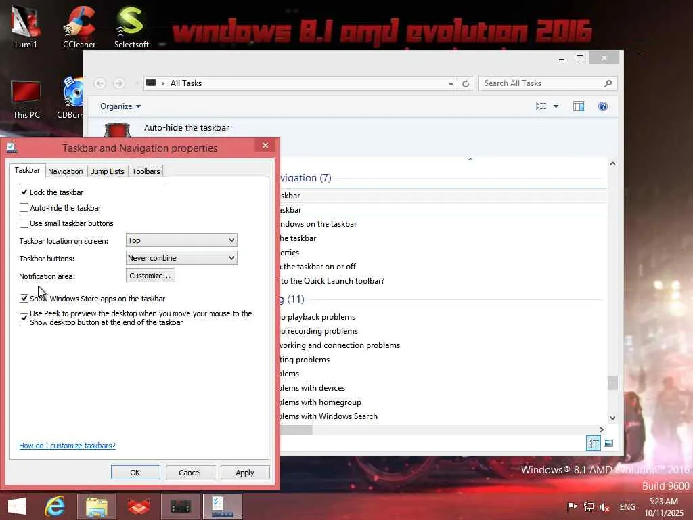Select the This PC desktop icon
The image size is (693, 520).
point(26,100)
